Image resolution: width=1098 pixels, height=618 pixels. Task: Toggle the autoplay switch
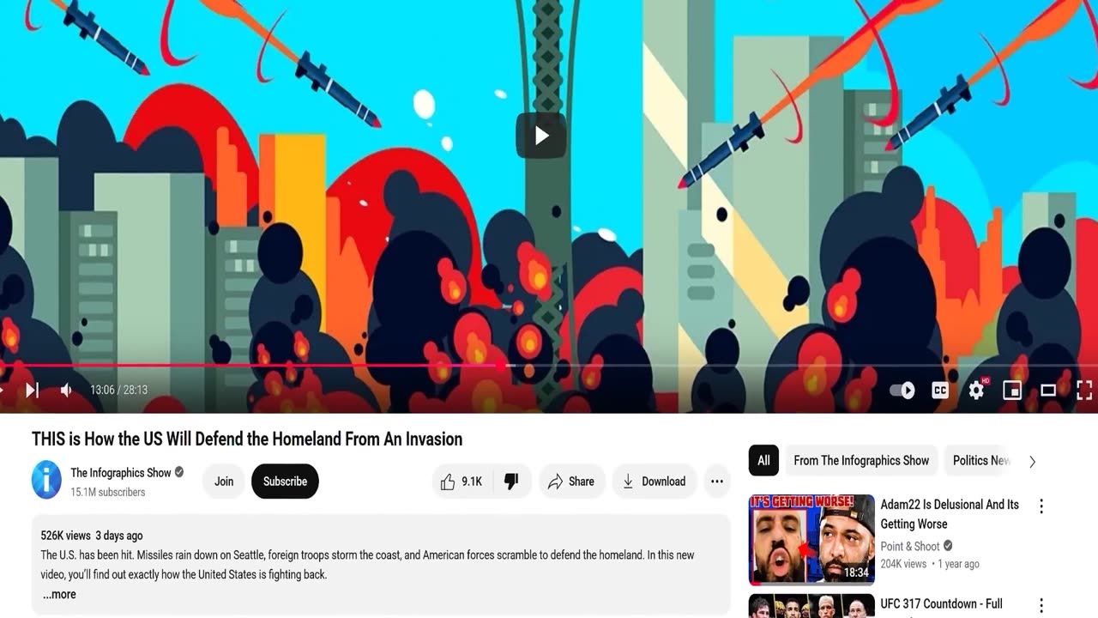coord(902,391)
